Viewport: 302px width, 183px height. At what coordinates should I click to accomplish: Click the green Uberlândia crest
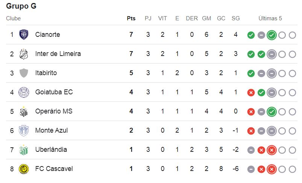click(x=24, y=150)
